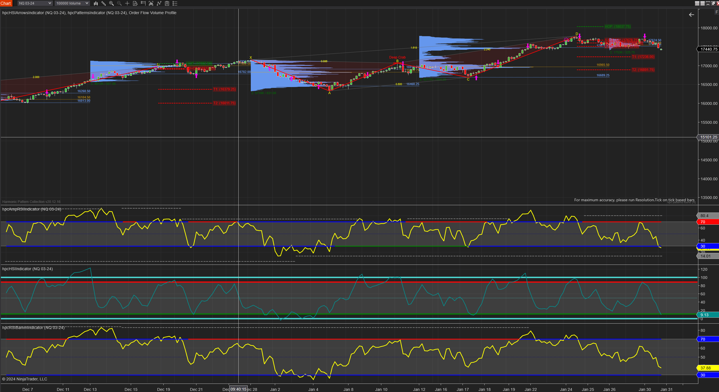Toggle the F fixed-scale button on price axis
The image size is (719, 392).
pos(716,12)
